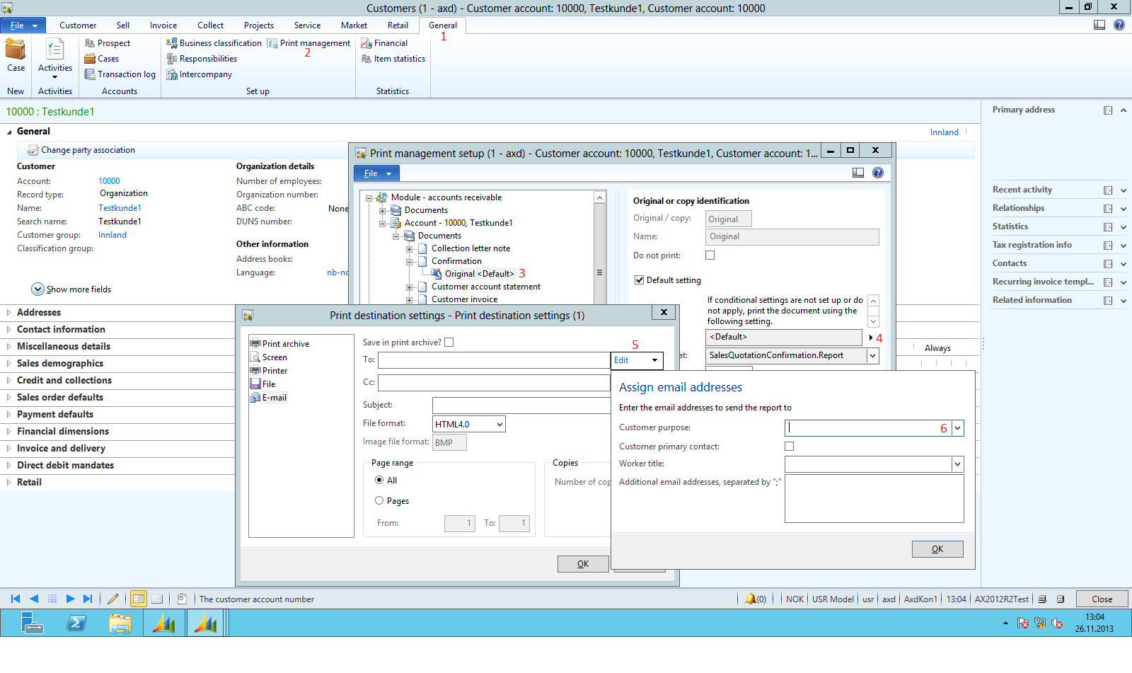Click the Case icon in ribbon
This screenshot has width=1132, height=673.
point(16,51)
